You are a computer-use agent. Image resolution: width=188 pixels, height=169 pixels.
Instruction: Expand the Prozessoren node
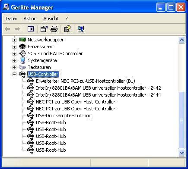14,47
